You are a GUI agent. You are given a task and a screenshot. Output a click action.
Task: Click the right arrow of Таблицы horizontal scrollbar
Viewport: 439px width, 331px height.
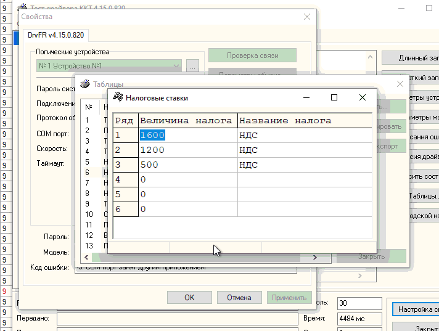[315, 257]
